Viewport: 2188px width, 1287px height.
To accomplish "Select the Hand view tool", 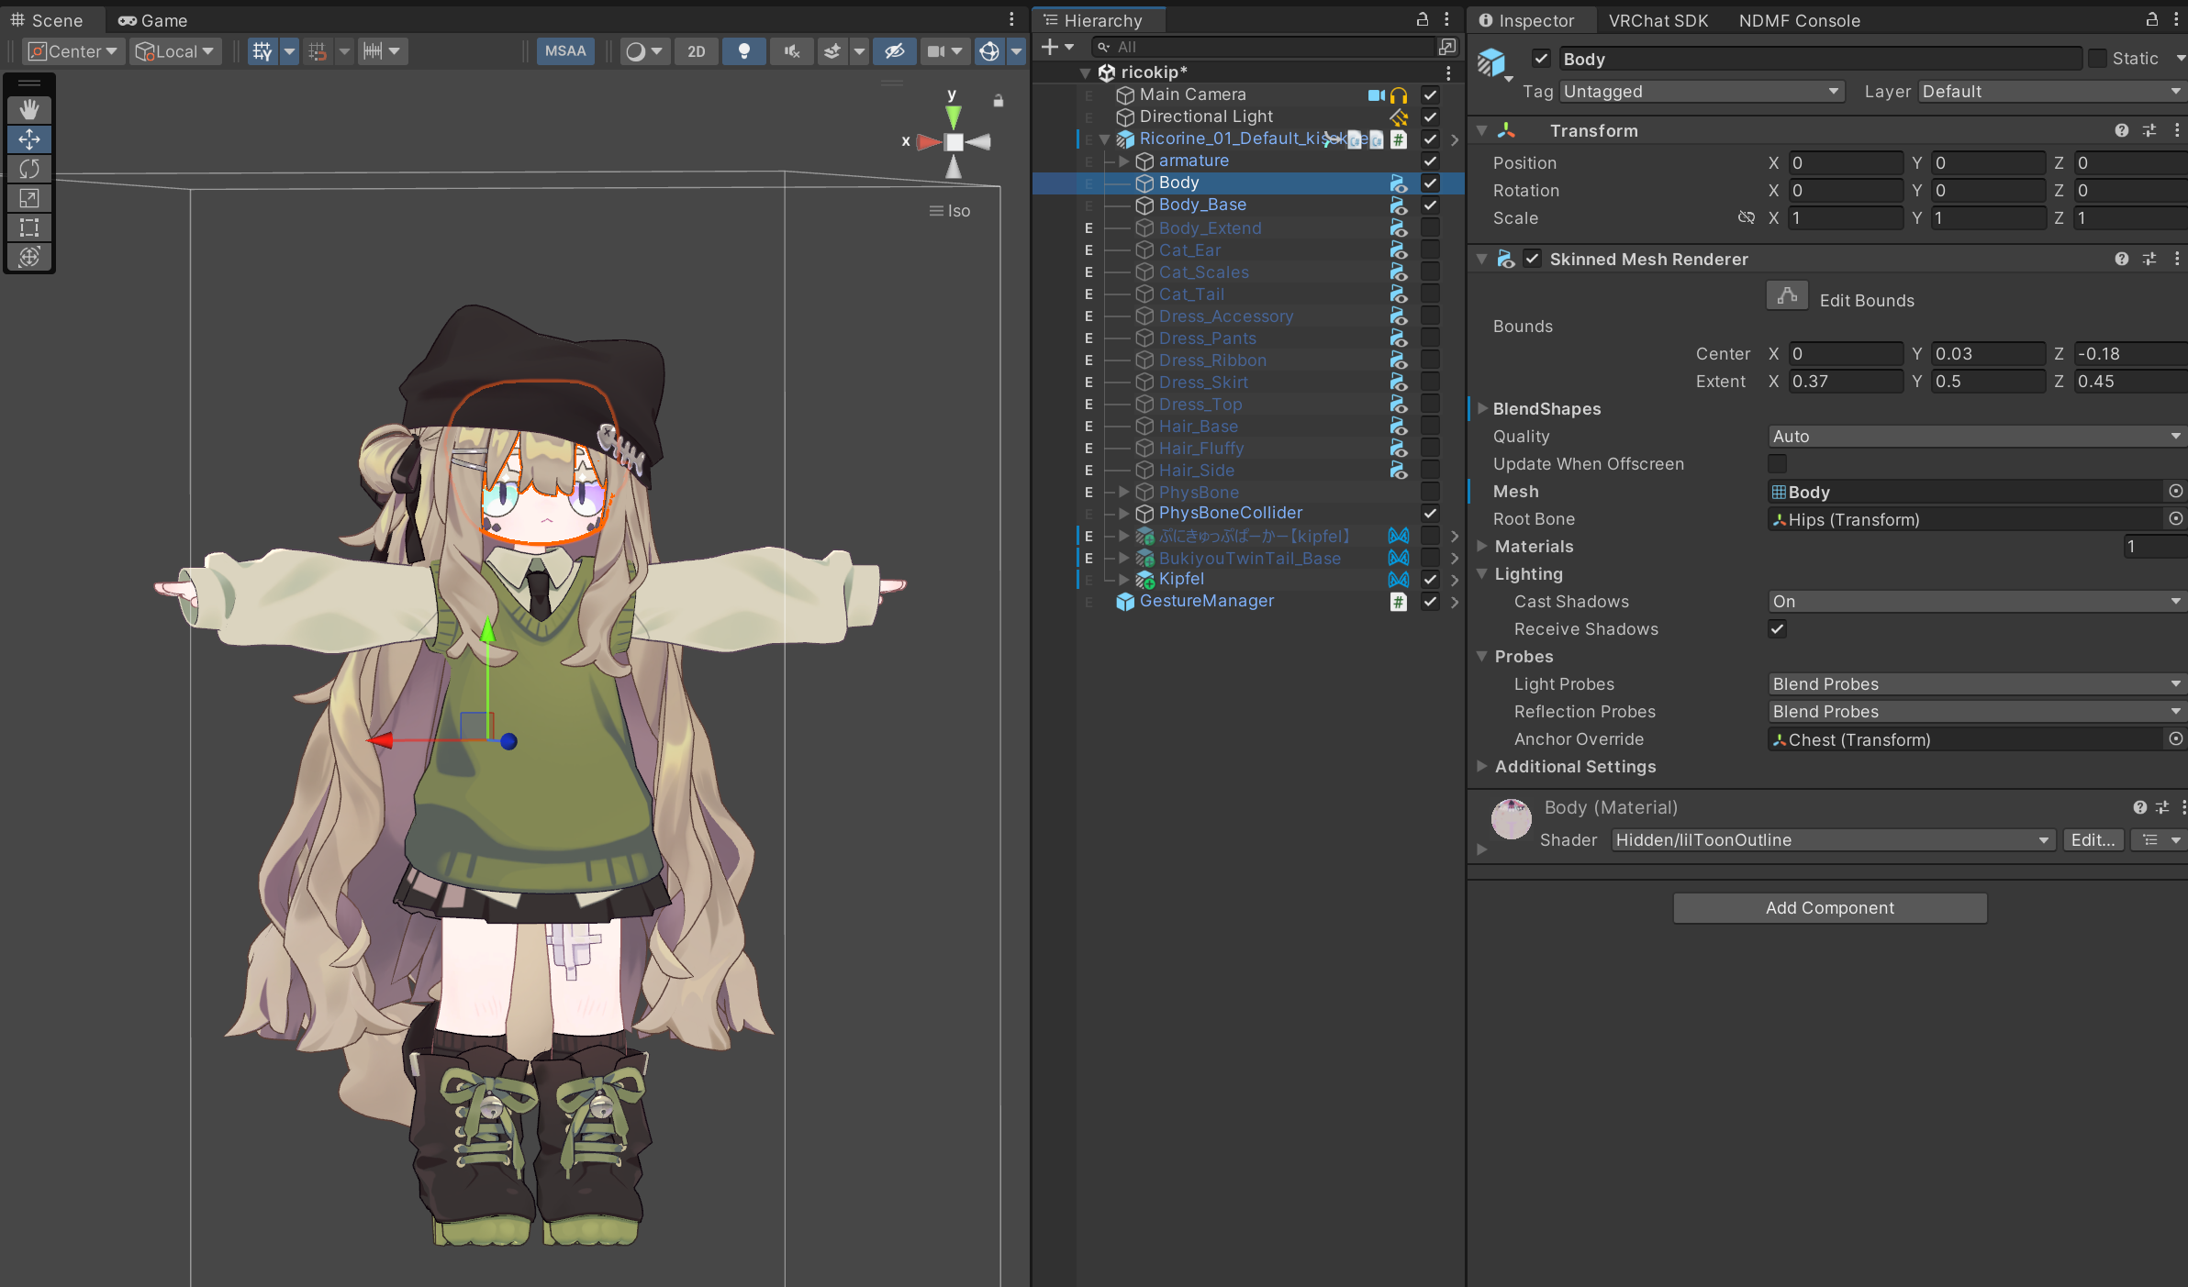I will [x=29, y=110].
